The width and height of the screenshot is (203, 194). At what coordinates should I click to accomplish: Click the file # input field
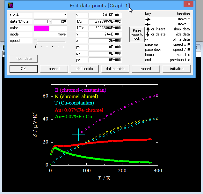click(x=50, y=15)
